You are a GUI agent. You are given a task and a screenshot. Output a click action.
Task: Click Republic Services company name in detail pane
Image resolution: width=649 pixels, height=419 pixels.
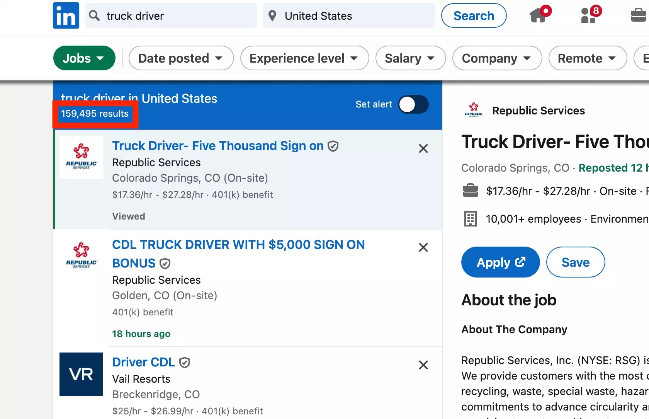tap(539, 111)
